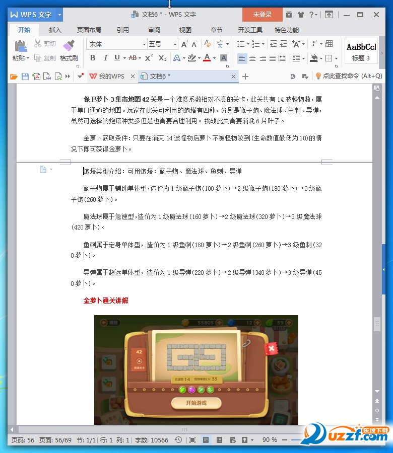393x453 pixels.
Task: Click the print preview icon
Action: [58, 77]
